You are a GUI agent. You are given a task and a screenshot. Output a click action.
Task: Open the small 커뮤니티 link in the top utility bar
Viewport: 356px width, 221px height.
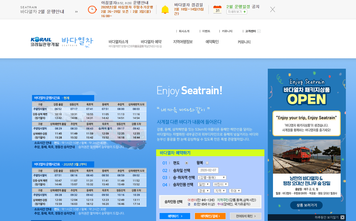(x=227, y=31)
